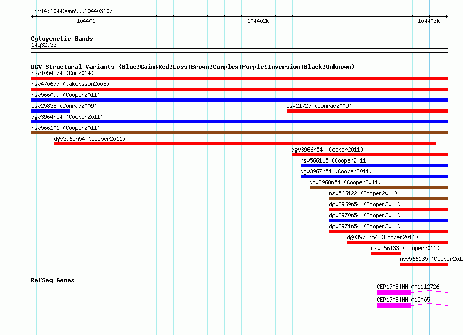Open the nsv566099 (Cooper2011) label
The image size is (463, 335).
pos(66,95)
